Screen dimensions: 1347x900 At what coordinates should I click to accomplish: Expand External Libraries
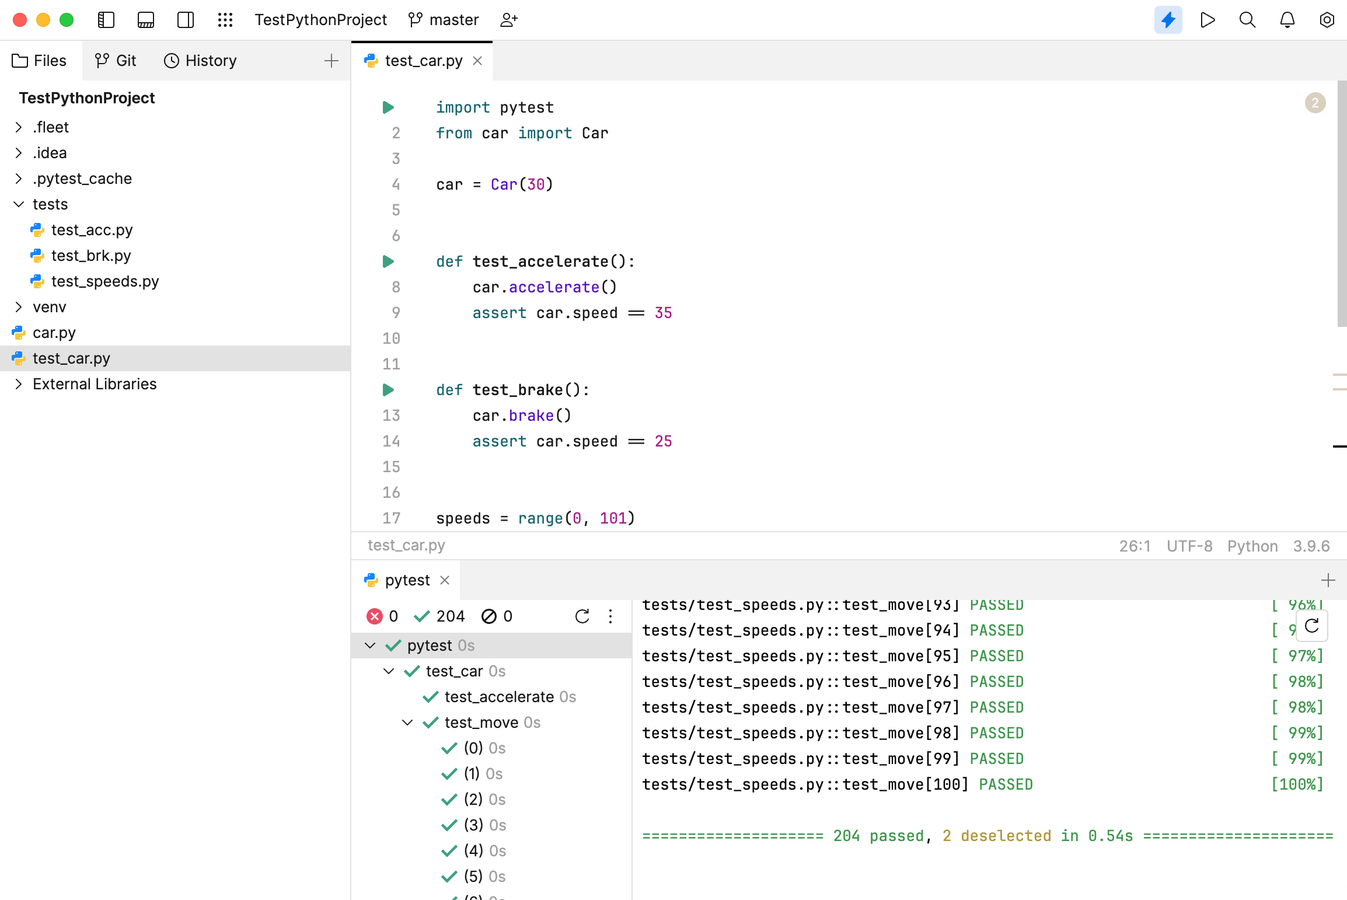click(x=18, y=384)
